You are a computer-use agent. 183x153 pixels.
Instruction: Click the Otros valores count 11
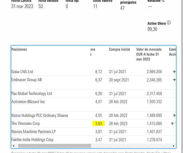[95, 6]
